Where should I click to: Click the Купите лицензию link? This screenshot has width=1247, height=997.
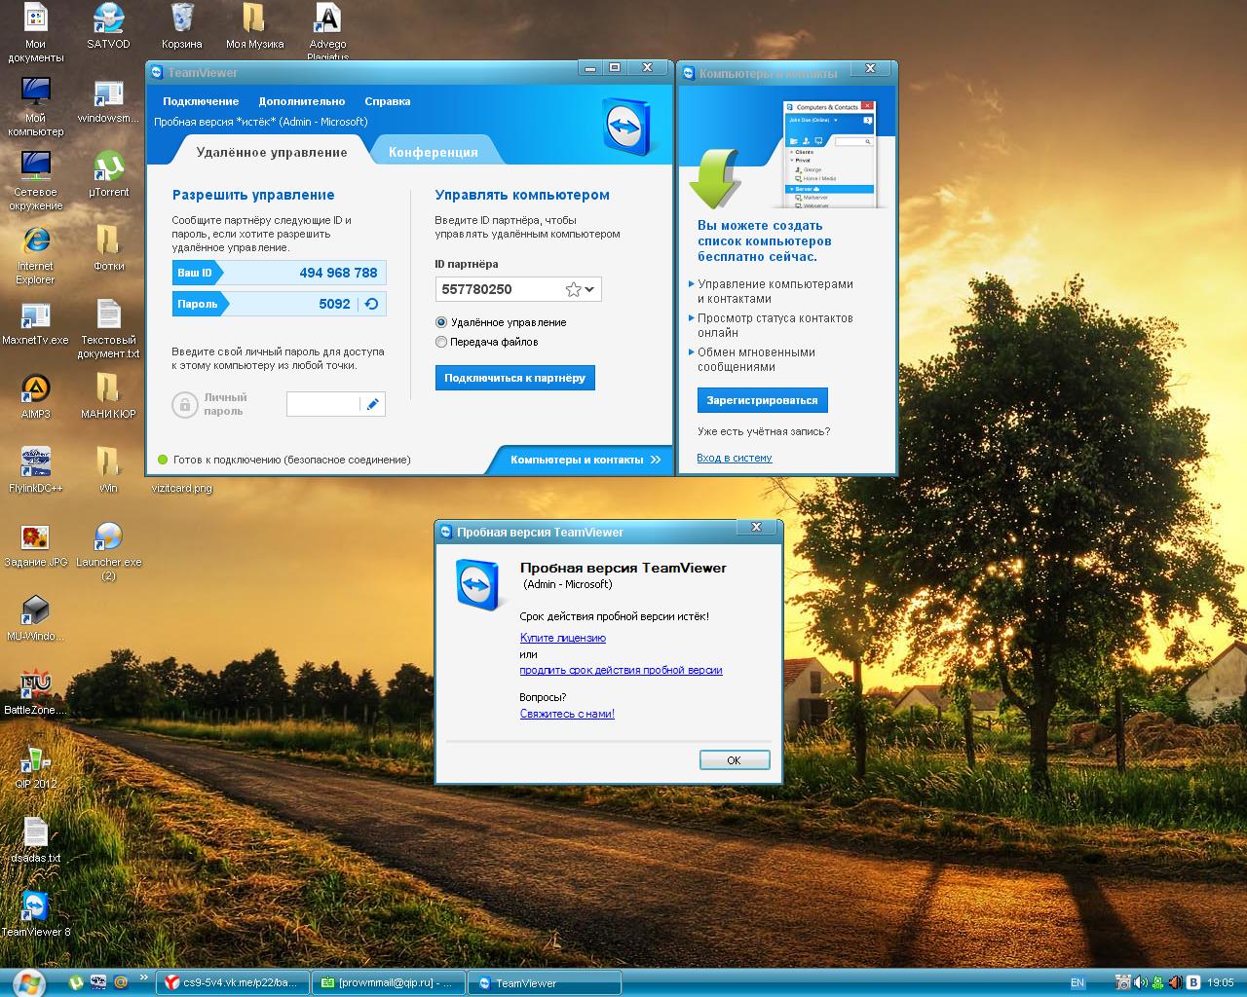pos(563,638)
